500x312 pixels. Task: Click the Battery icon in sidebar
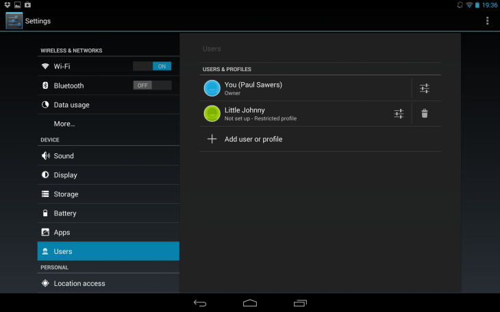pos(45,213)
